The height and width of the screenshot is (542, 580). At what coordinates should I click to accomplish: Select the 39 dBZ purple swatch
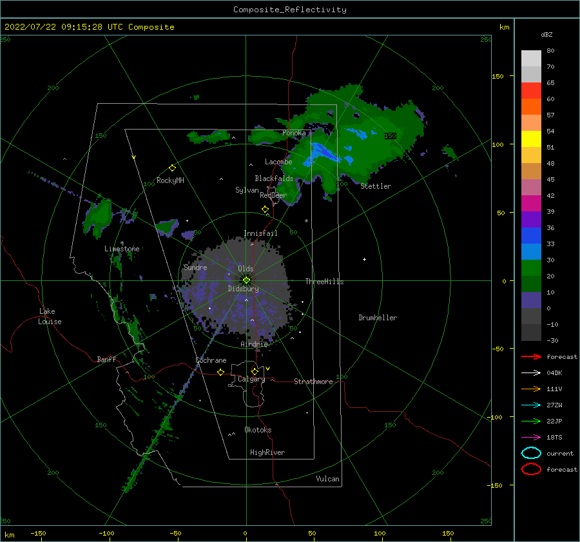click(531, 219)
